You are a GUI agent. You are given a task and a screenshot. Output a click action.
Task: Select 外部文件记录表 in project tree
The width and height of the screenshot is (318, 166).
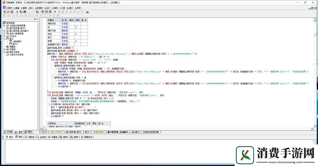click(16, 54)
